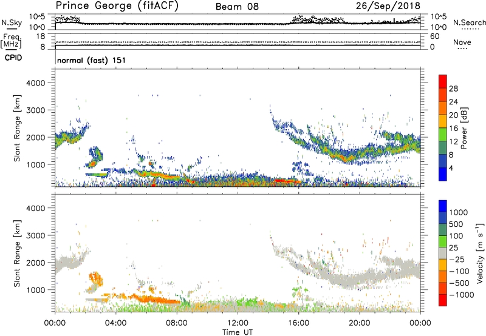Click the 'N.Sky' legend label
The image size is (486, 336).
(12, 22)
